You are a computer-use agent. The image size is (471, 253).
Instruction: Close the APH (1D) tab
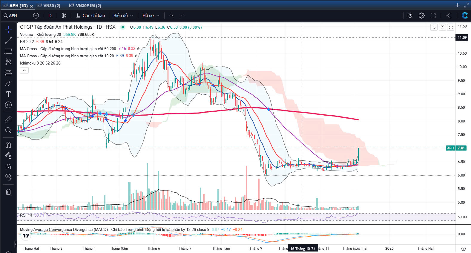coord(31,6)
